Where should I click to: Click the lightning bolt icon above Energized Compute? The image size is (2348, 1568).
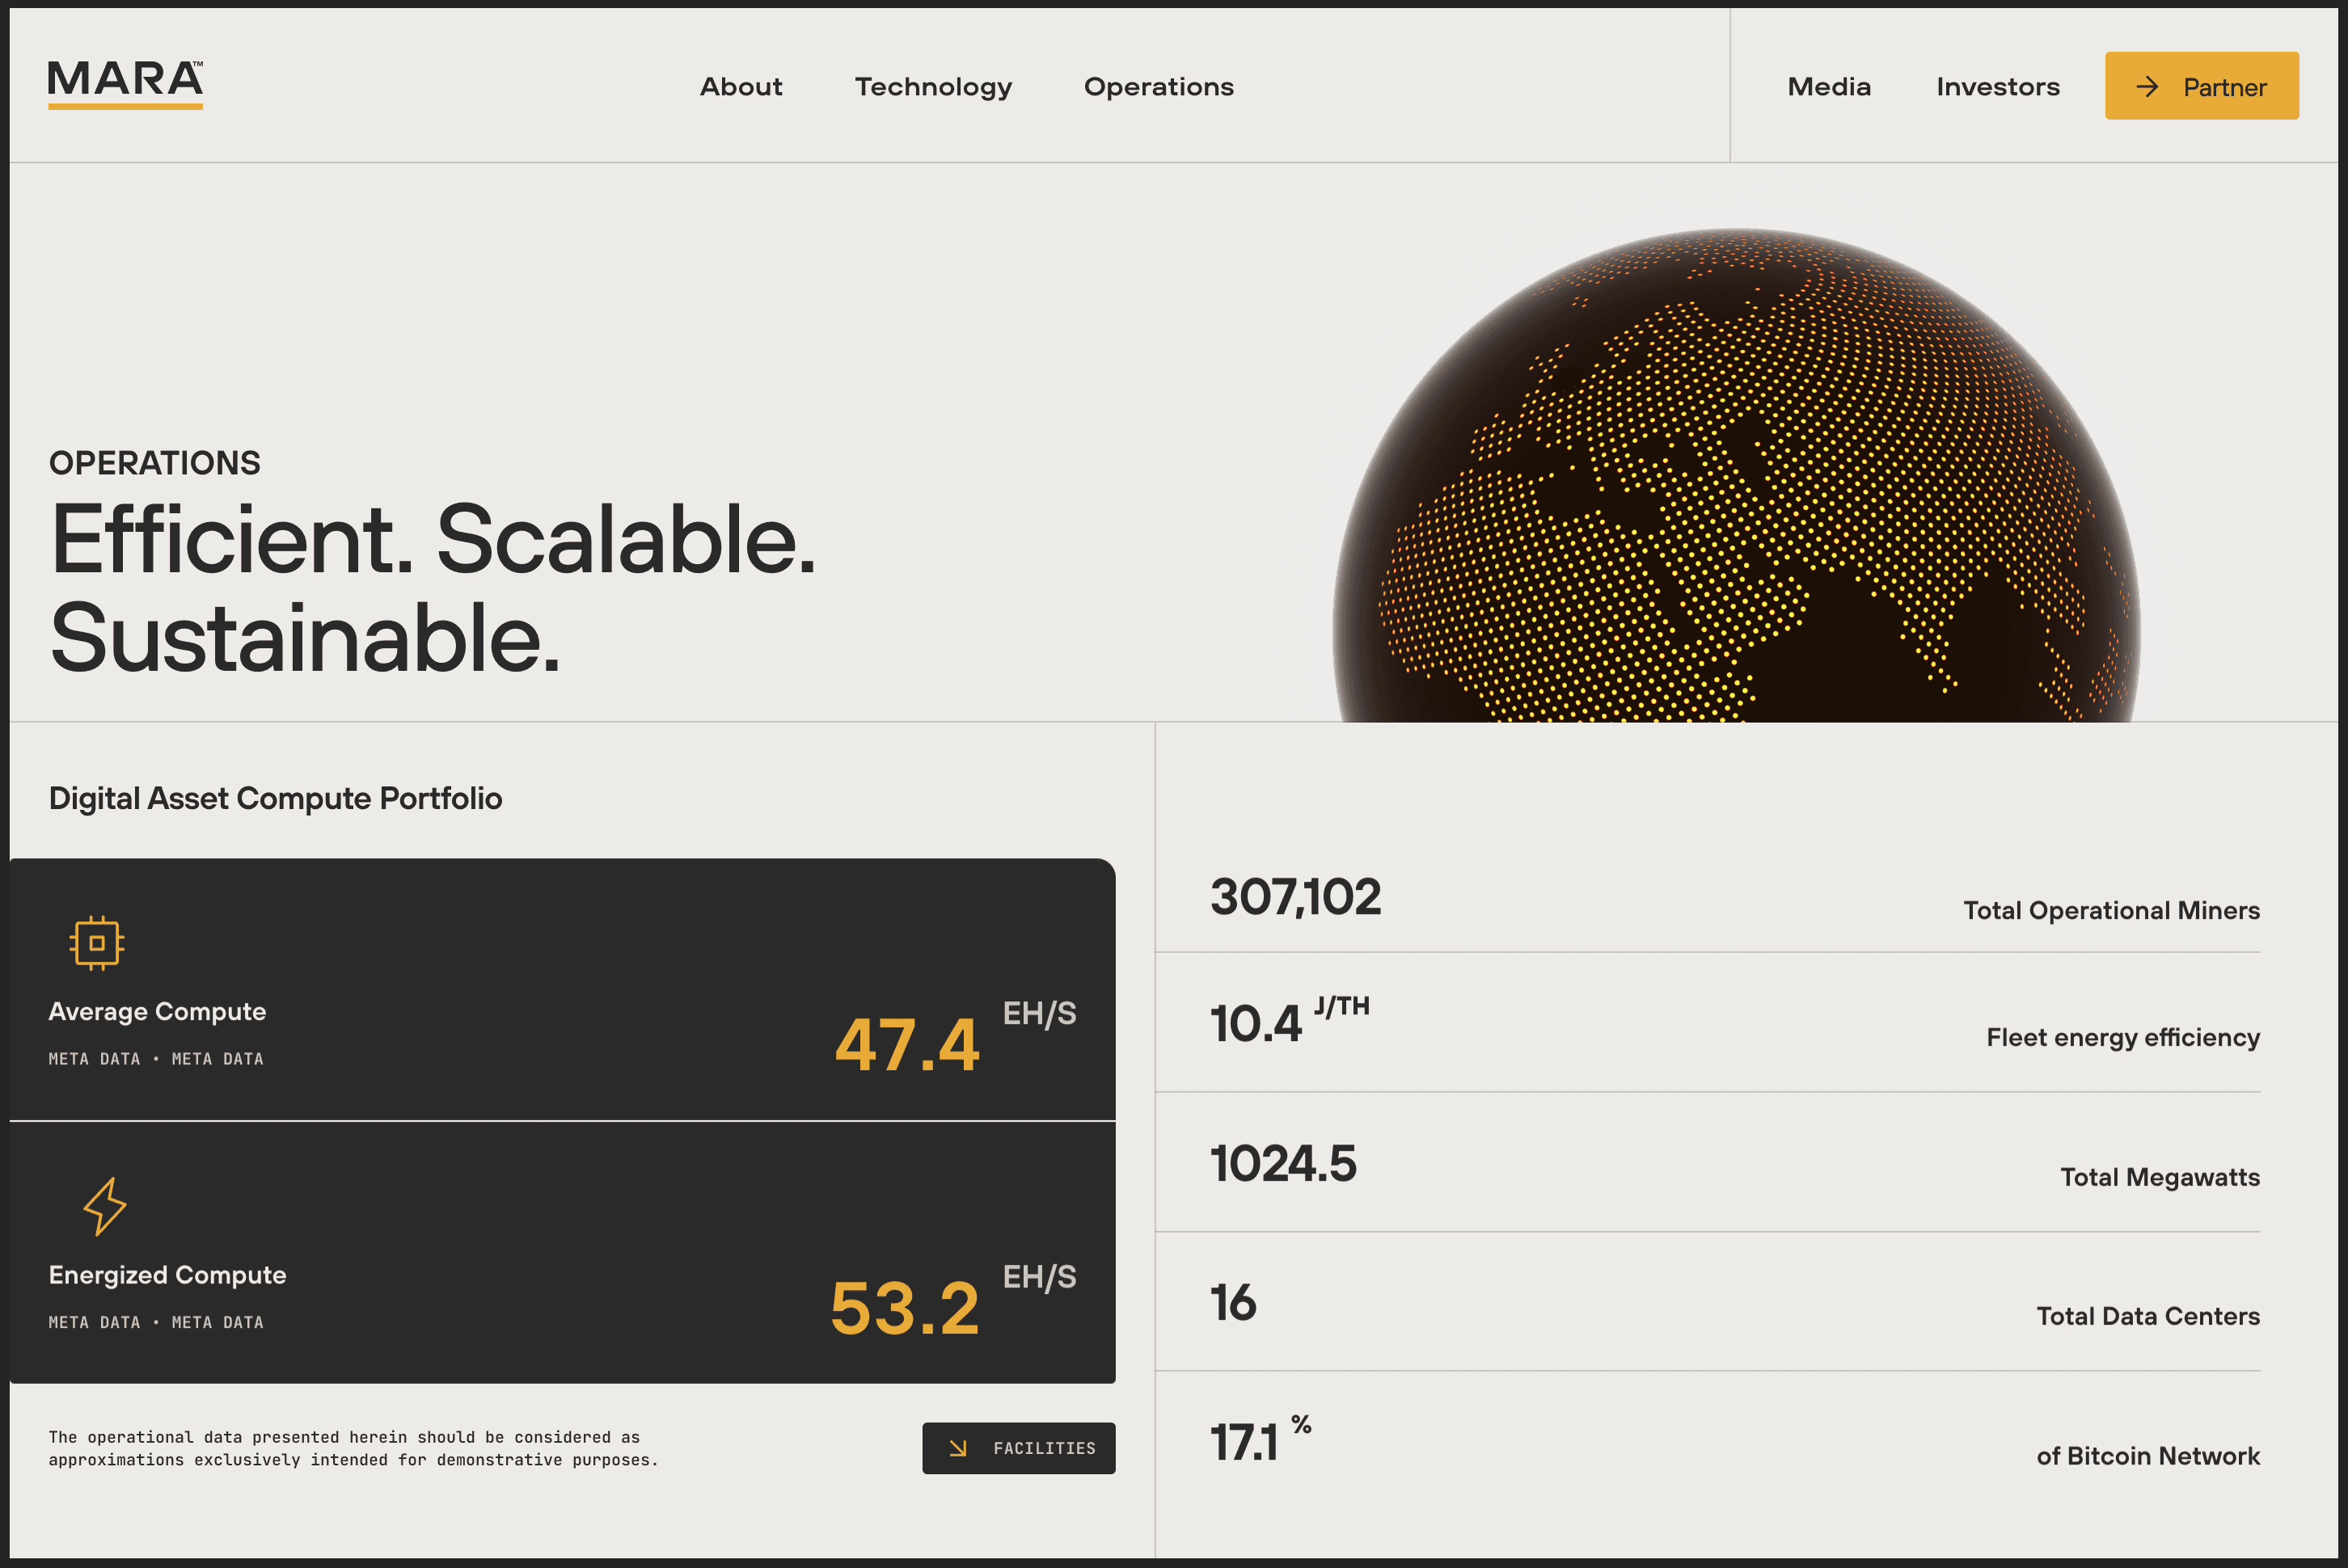104,1206
